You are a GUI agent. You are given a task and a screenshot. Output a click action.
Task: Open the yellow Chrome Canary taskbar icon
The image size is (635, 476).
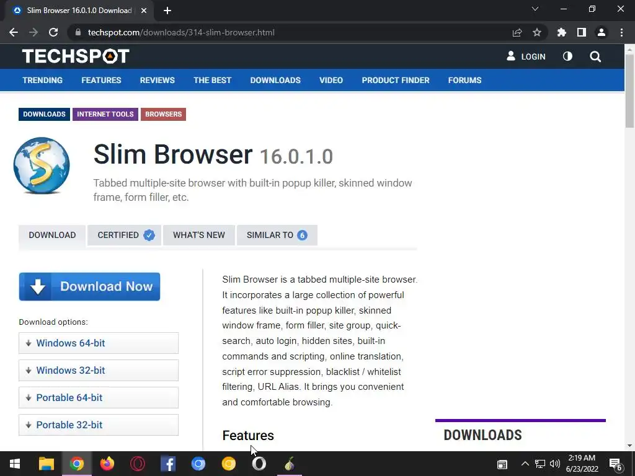pyautogui.click(x=228, y=464)
